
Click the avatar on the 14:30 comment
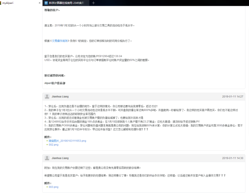click(x=47, y=158)
